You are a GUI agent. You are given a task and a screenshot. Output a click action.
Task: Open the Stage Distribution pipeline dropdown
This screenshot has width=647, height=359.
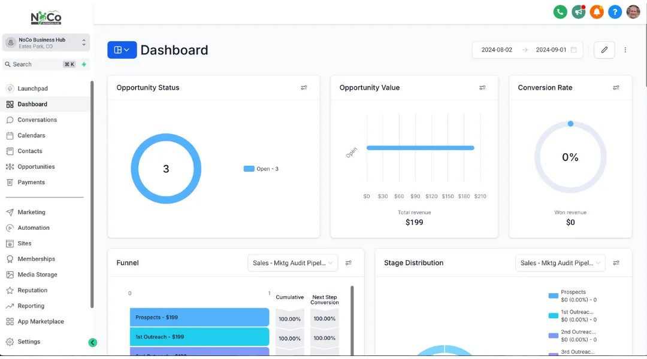560,263
